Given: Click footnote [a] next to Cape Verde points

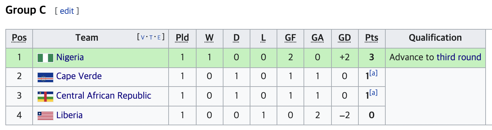Looking at the screenshot, I should (373, 73).
